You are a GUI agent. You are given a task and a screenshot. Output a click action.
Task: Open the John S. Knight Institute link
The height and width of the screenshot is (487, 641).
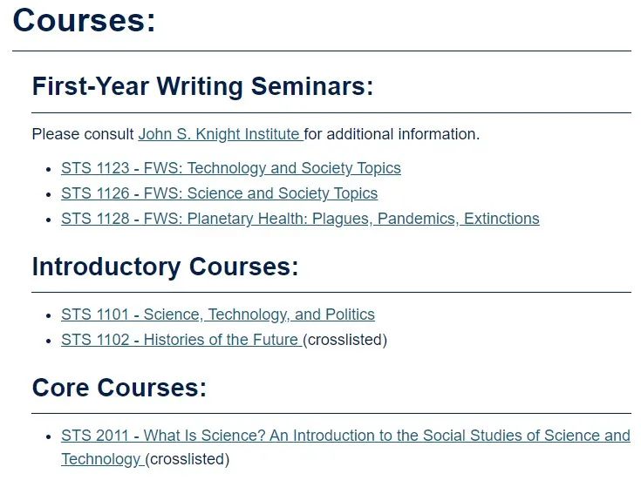(x=221, y=134)
